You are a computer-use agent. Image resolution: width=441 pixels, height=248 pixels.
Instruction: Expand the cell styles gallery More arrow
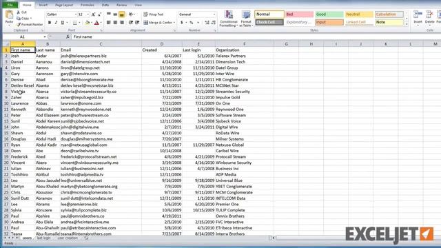click(x=407, y=25)
